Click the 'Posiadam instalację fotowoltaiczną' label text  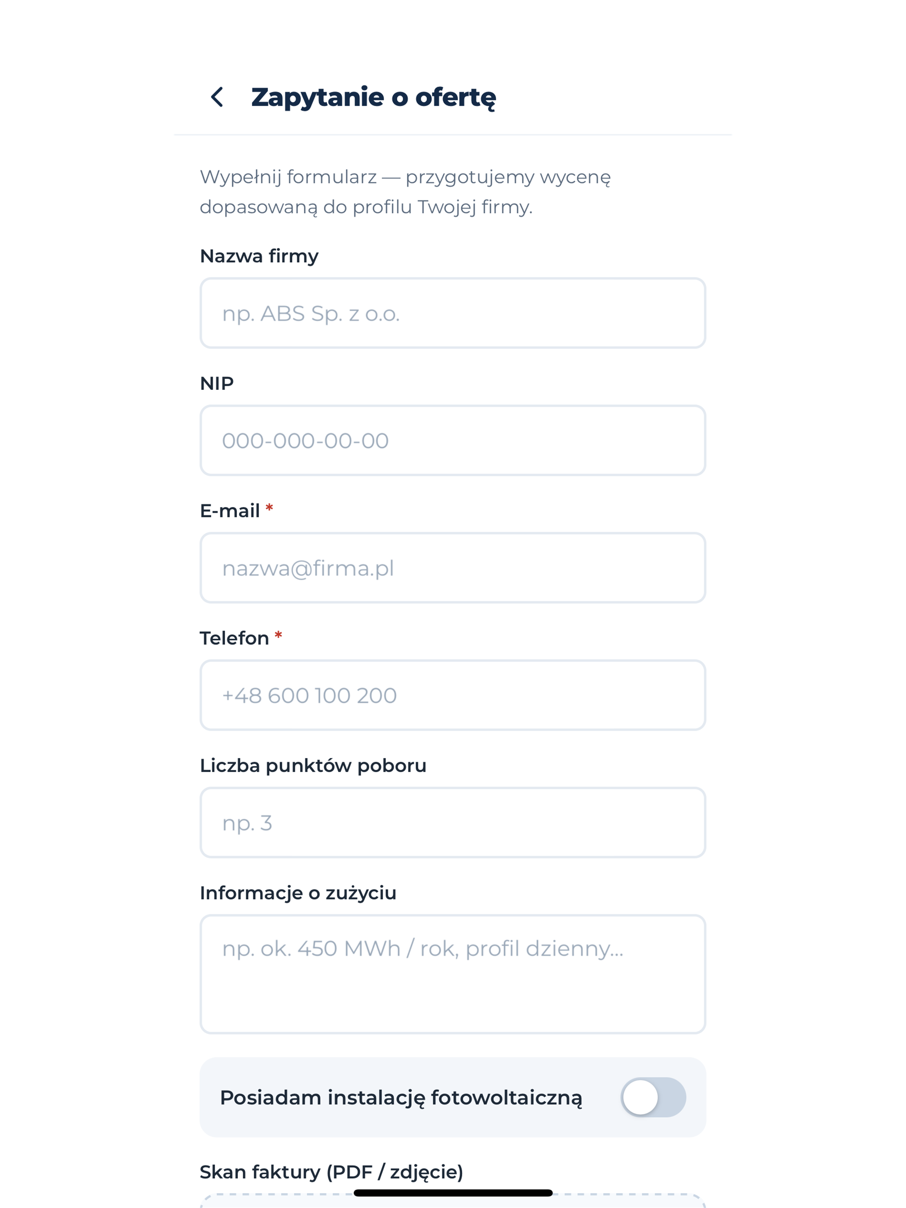click(x=401, y=1098)
